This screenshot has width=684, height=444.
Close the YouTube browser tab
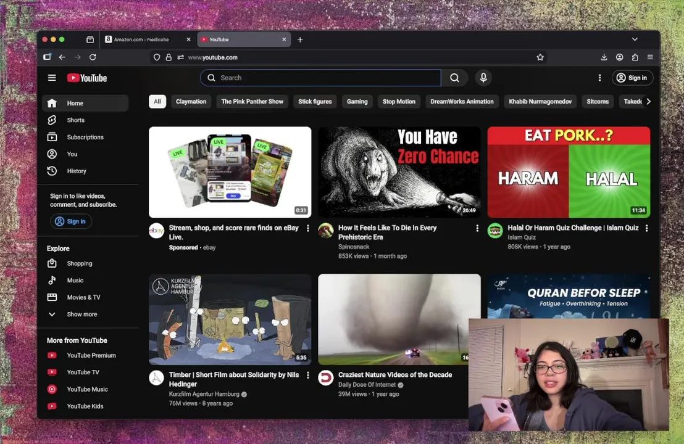(x=284, y=39)
